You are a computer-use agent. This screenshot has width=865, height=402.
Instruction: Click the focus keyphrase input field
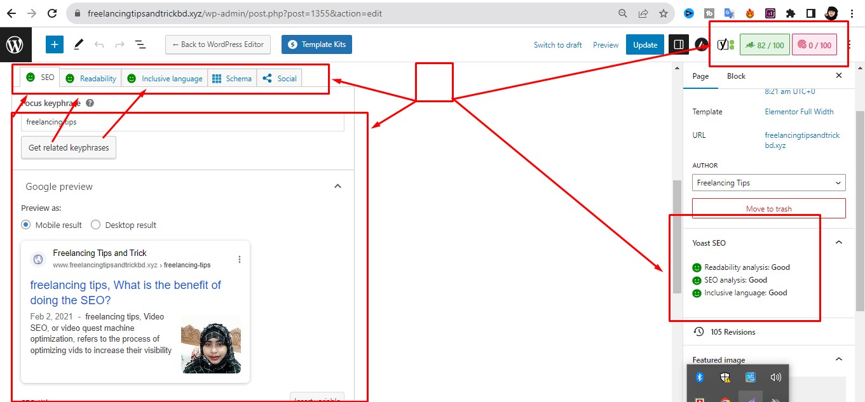point(182,122)
